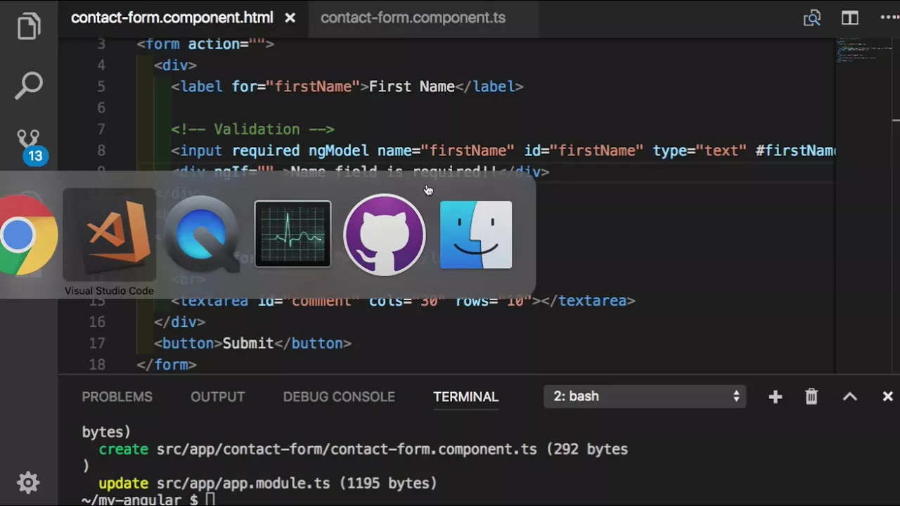Click 'Submit' button text on line 17
Image resolution: width=900 pixels, height=506 pixels.
click(x=247, y=343)
